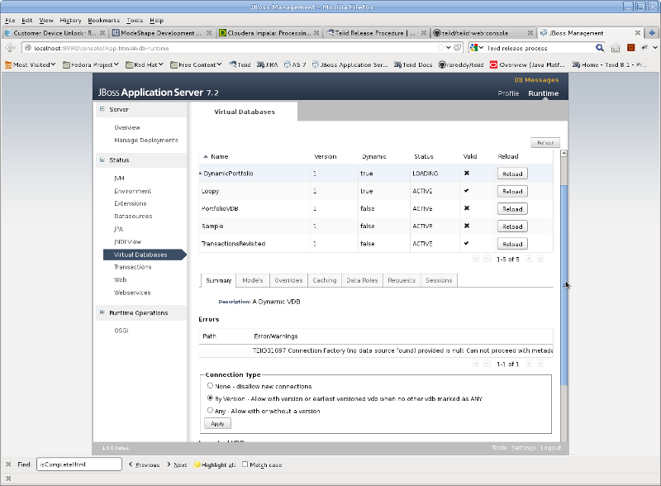Screen dimensions: 661x486
Task: Click the search magnifier icon
Action: pyautogui.click(x=600, y=48)
